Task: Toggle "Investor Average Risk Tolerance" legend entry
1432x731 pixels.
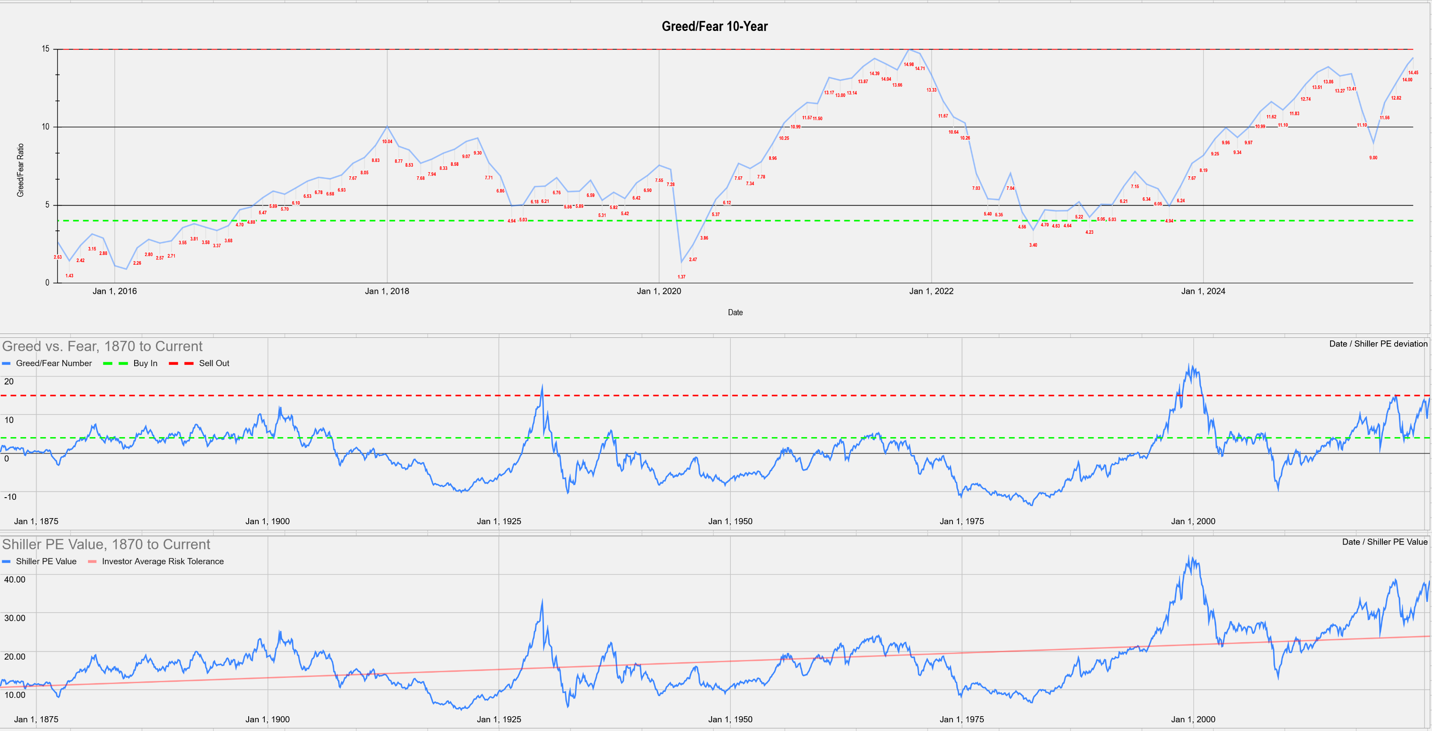Action: point(156,562)
